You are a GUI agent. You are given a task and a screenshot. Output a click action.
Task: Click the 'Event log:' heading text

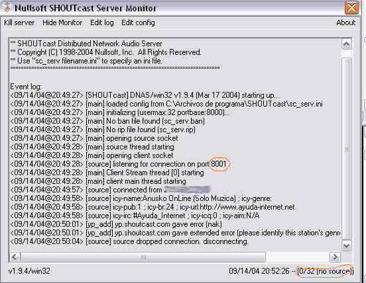click(x=26, y=87)
